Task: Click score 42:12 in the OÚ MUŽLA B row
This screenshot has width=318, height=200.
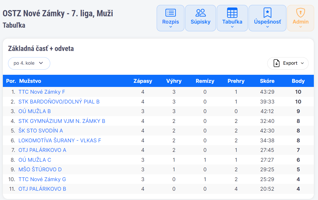Action: 267,111
